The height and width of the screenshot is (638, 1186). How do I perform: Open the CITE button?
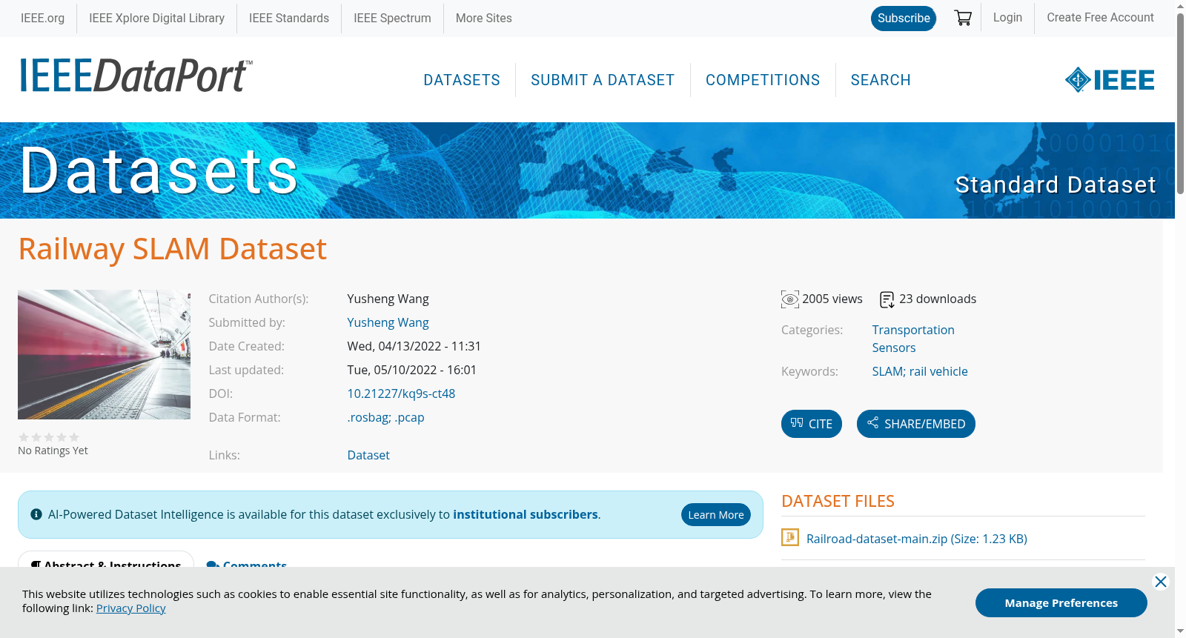pyautogui.click(x=812, y=424)
